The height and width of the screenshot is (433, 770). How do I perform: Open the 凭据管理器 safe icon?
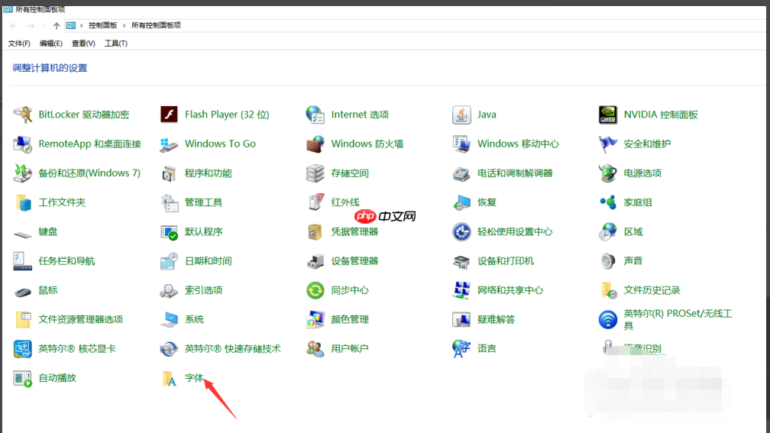click(x=315, y=231)
